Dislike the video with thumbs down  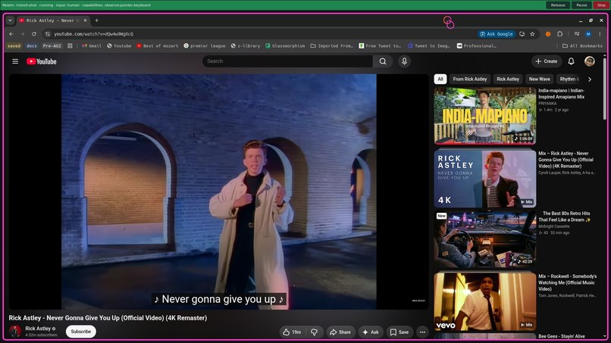pyautogui.click(x=314, y=332)
